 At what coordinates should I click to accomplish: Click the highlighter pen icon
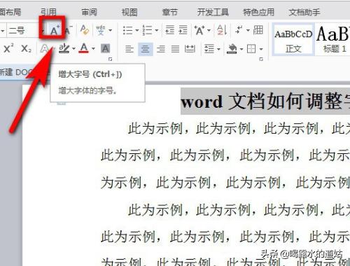point(64,48)
